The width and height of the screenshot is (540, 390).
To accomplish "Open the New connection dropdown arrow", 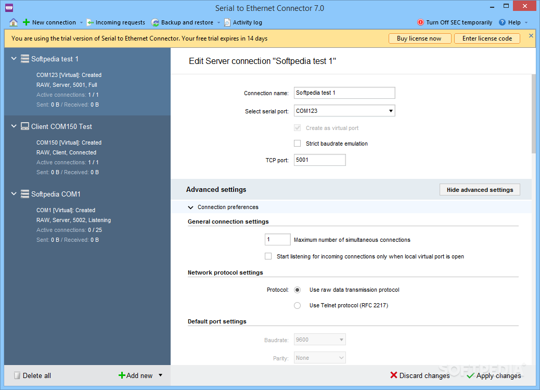I will 81,23.
